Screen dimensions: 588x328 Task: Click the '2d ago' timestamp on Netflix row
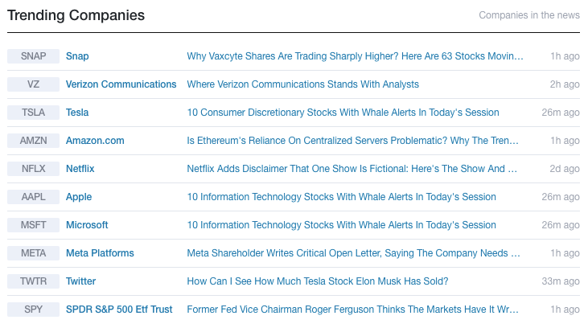[x=565, y=169]
